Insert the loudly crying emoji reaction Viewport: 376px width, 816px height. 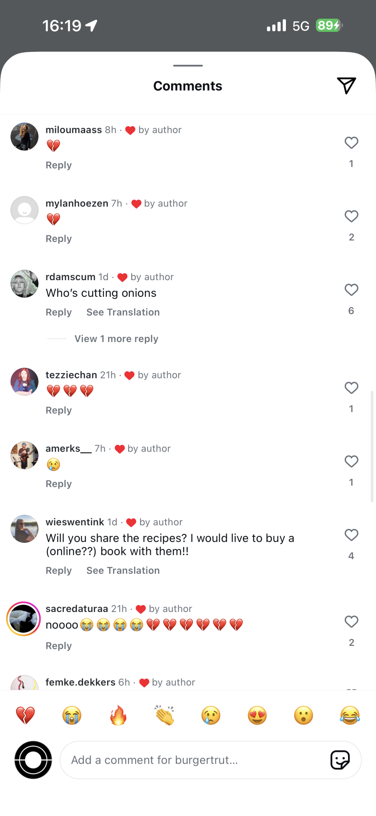tap(72, 715)
